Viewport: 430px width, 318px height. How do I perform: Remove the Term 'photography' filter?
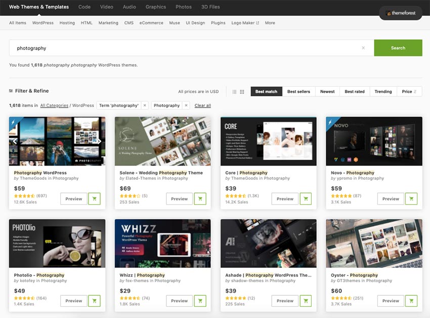coord(145,105)
